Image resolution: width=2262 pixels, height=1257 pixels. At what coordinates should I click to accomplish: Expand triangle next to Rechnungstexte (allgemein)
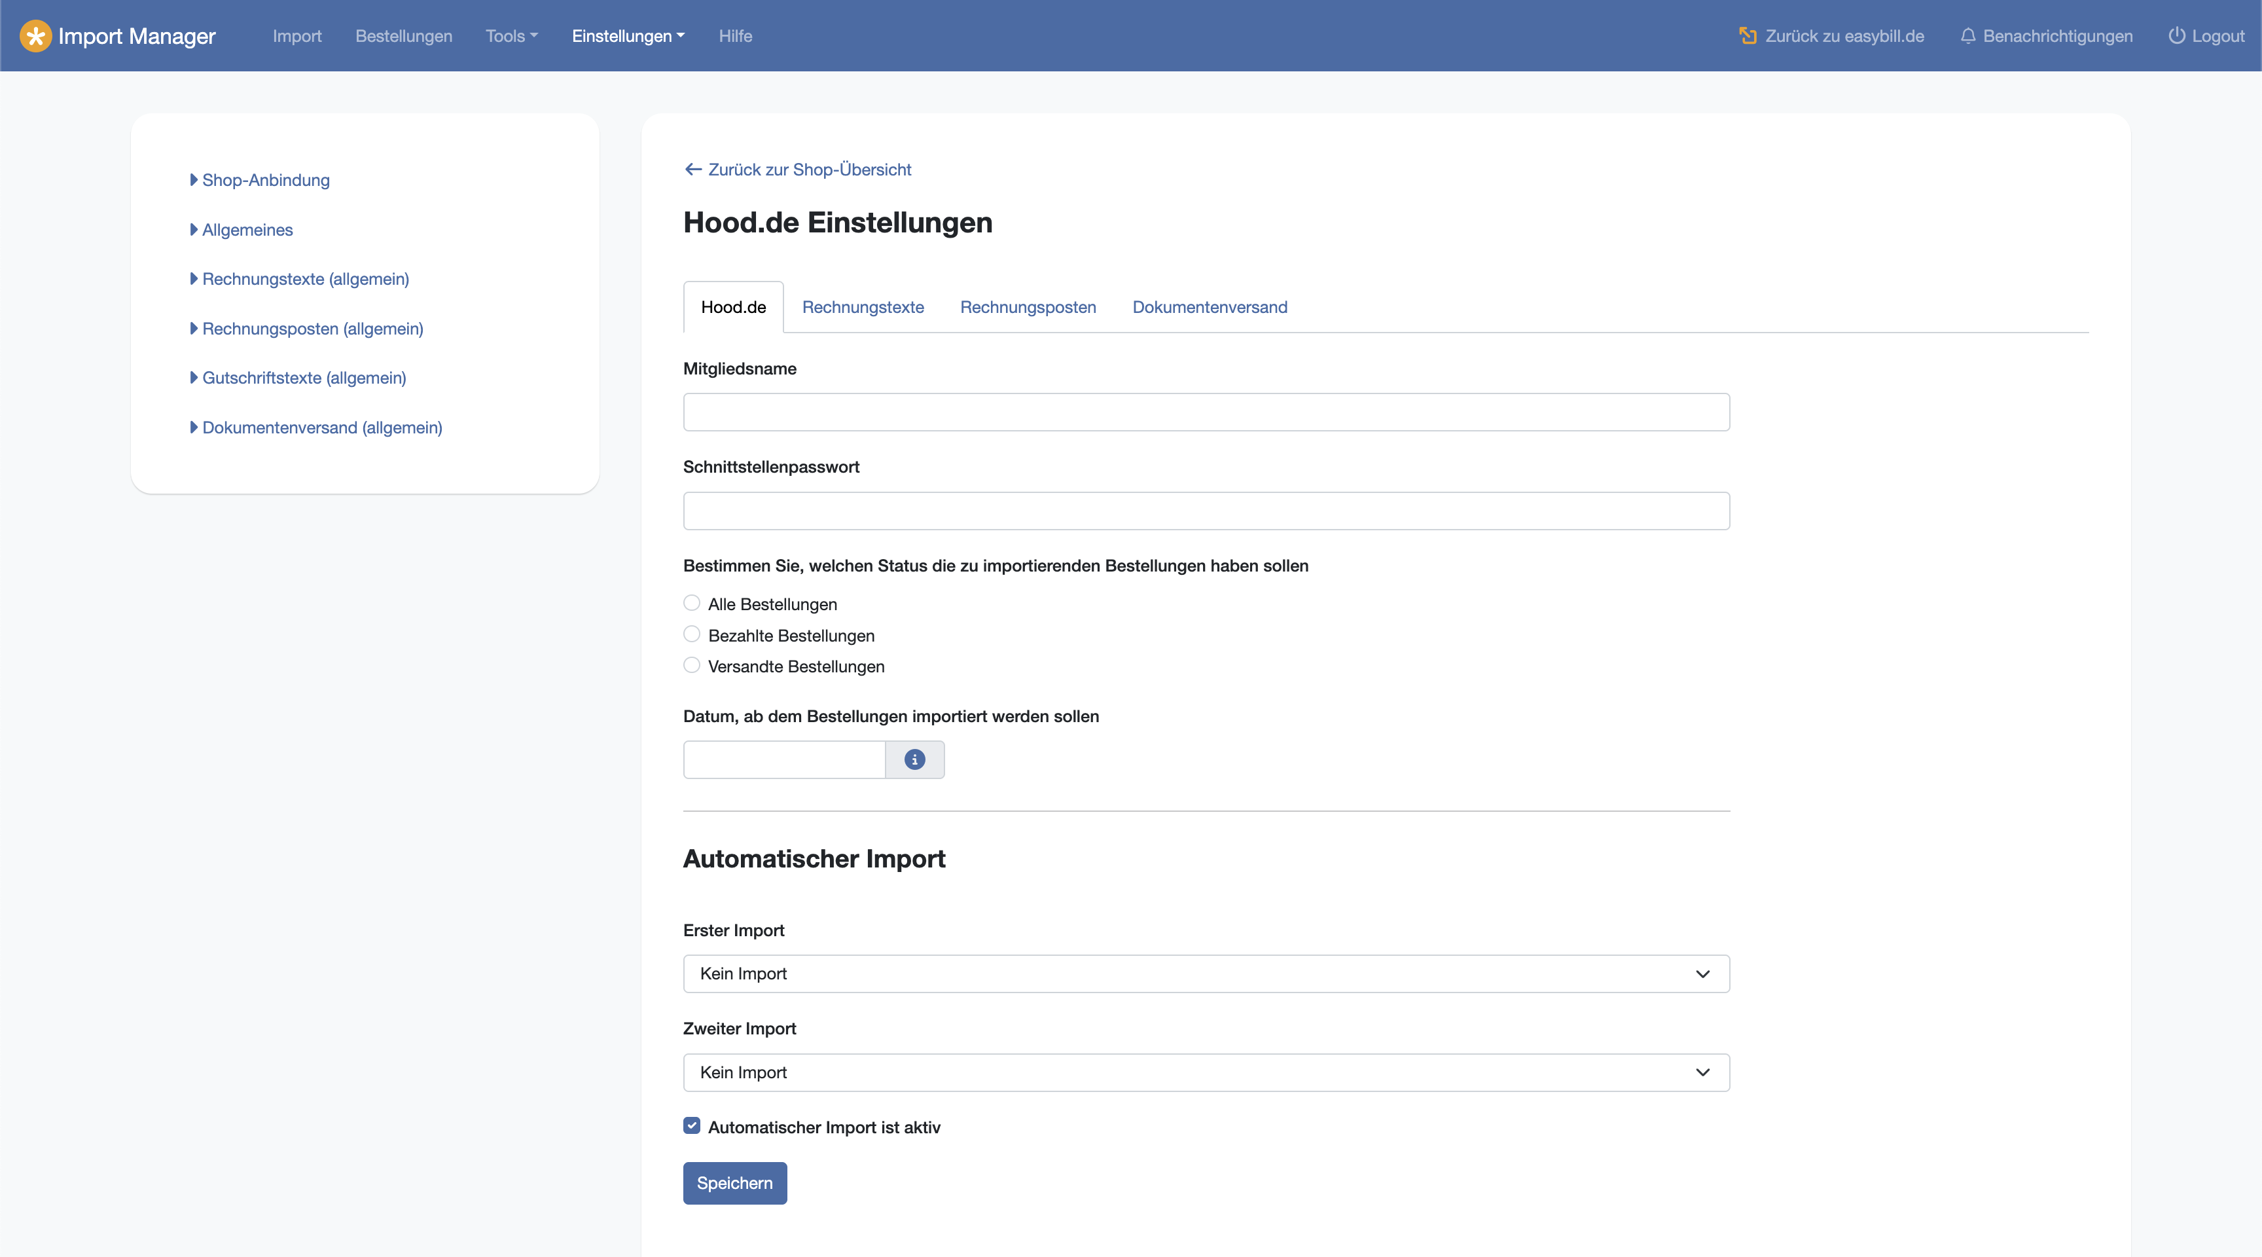[194, 278]
